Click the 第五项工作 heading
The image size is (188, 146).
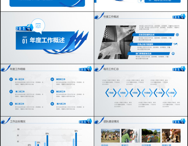[61, 91]
